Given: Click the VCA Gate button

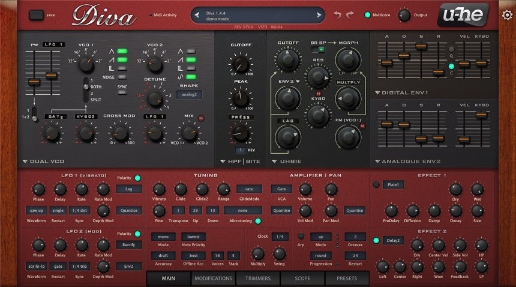Looking at the screenshot, I should pos(281,189).
